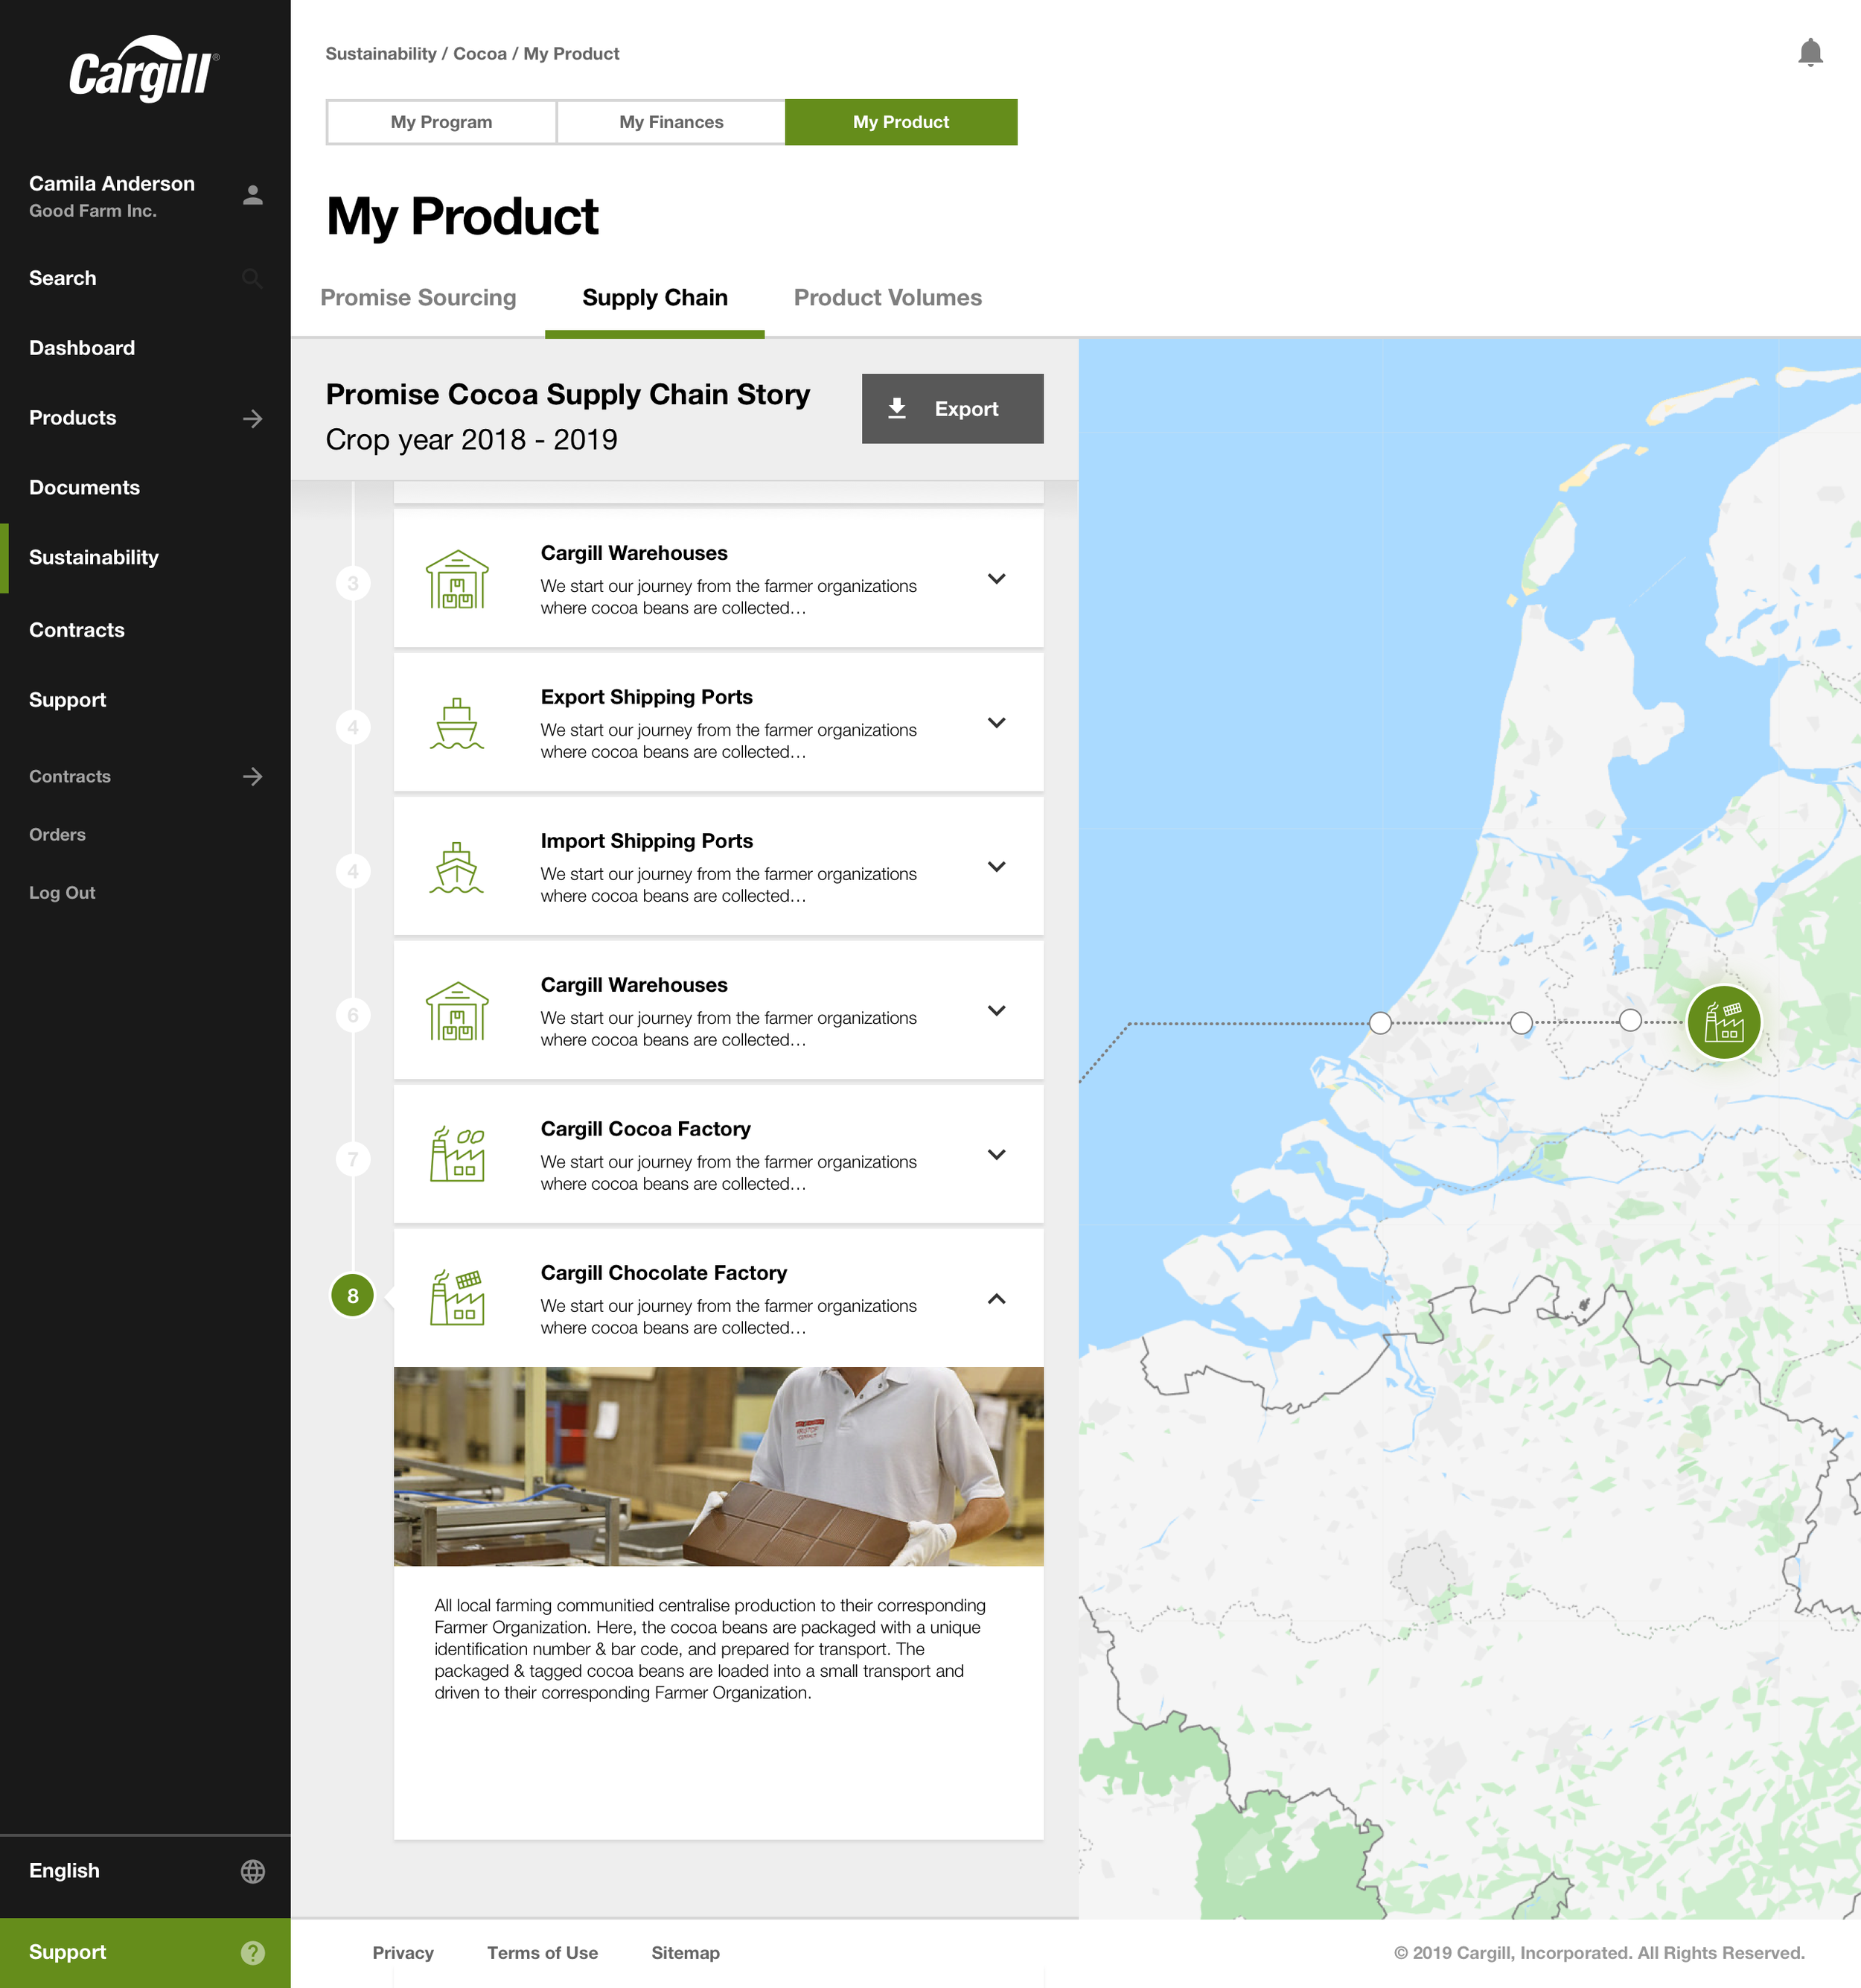
Task: Click Log Out in the sidebar
Action: click(x=62, y=893)
